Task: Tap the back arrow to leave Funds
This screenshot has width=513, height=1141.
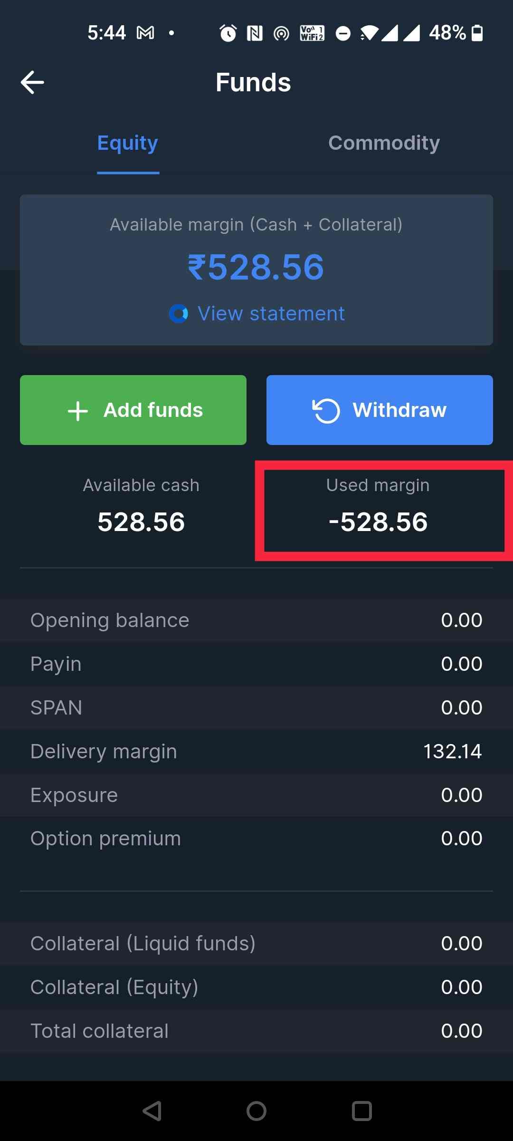Action: tap(32, 82)
